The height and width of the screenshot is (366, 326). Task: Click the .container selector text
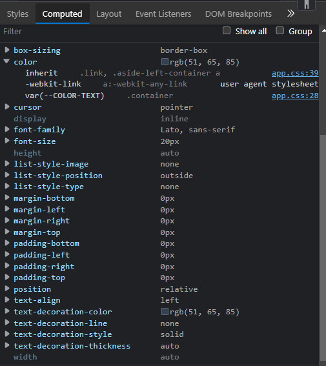tap(150, 96)
